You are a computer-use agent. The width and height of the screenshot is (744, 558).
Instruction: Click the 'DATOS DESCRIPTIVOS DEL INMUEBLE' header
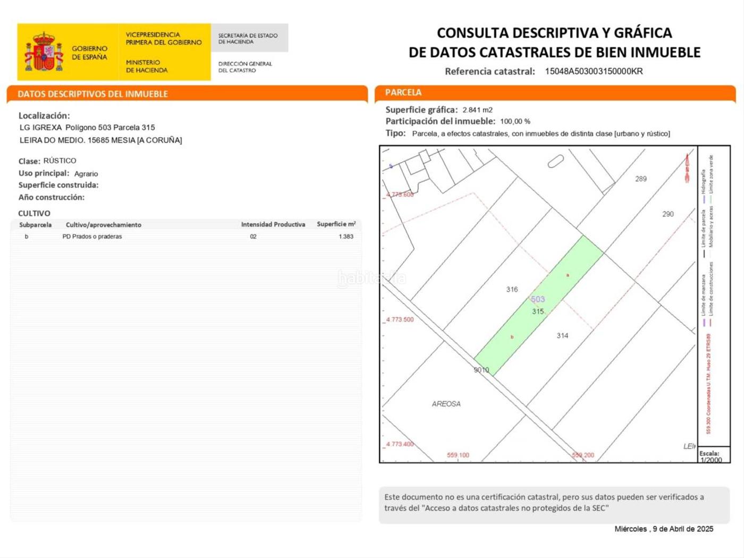pos(93,94)
